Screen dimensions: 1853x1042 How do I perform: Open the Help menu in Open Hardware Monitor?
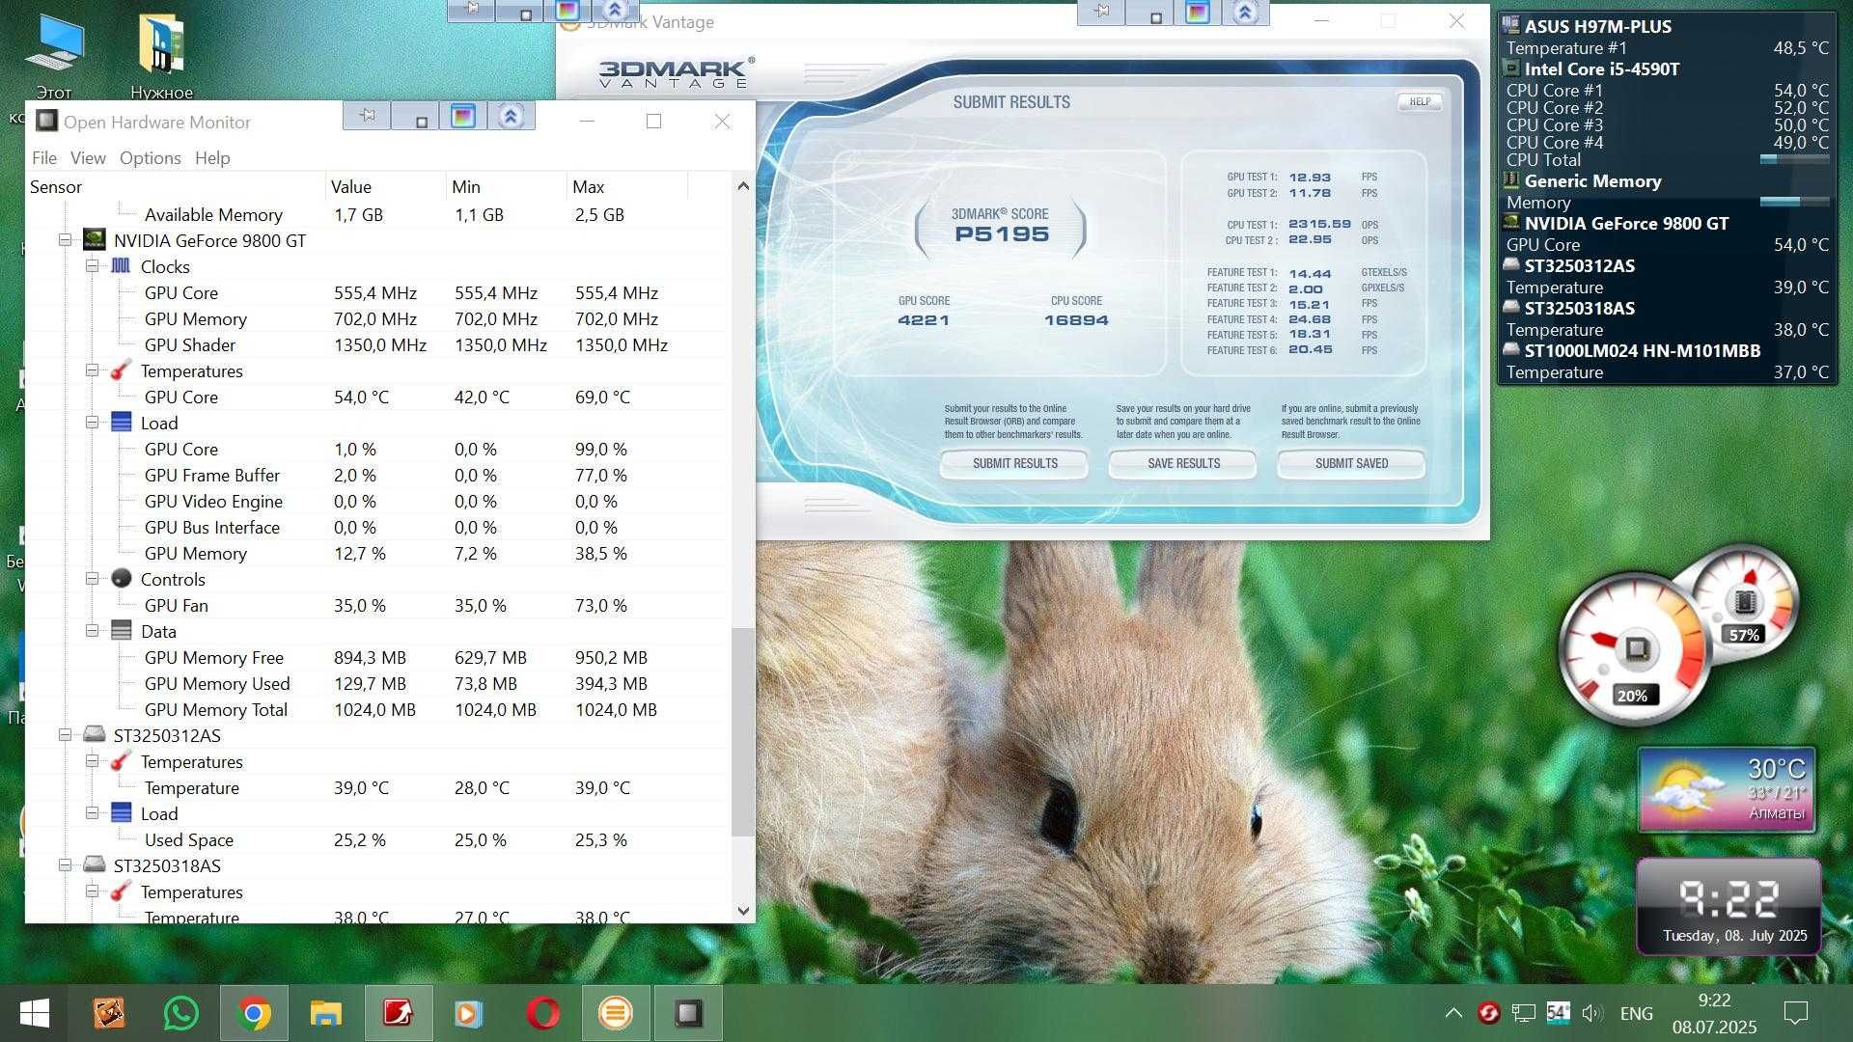click(x=212, y=157)
